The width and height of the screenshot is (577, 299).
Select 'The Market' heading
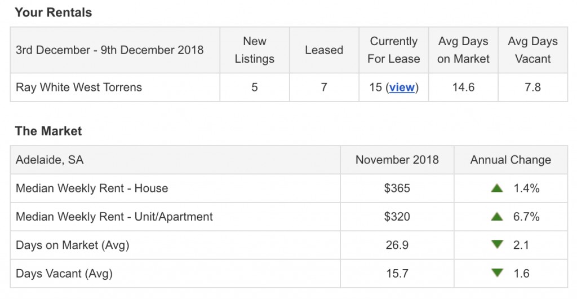(48, 131)
